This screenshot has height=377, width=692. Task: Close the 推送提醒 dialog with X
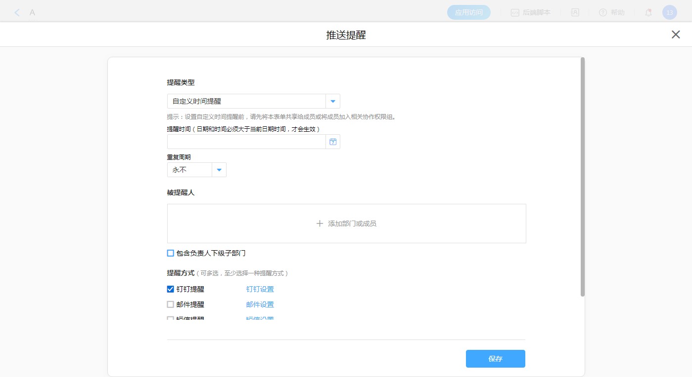click(676, 35)
